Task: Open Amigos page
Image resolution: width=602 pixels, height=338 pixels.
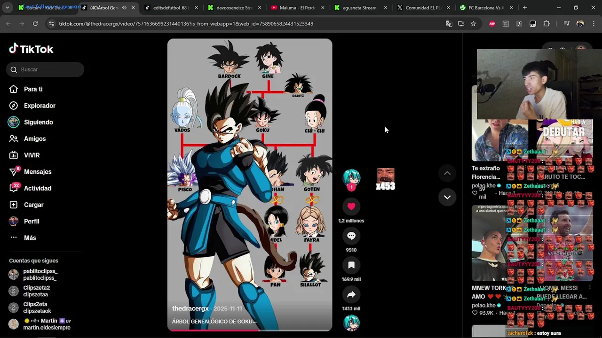Action: [x=35, y=138]
